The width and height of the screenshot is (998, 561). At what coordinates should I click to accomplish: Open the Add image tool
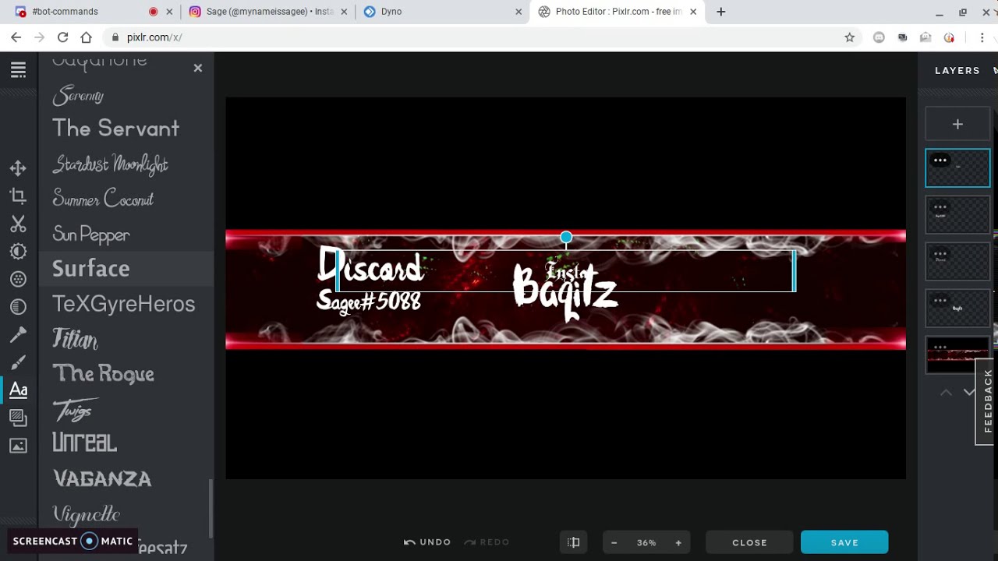(18, 446)
